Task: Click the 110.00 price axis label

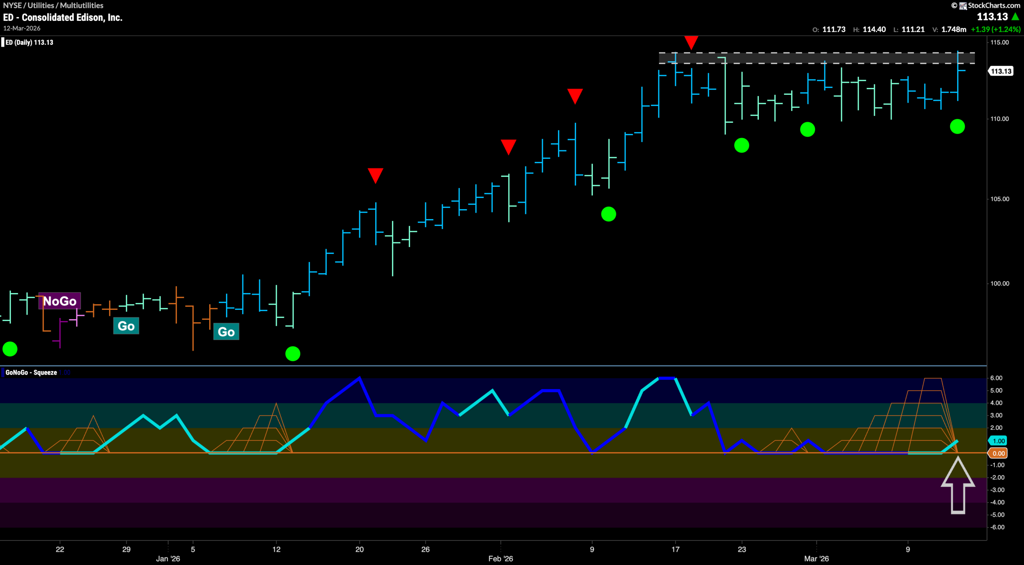Action: point(999,119)
